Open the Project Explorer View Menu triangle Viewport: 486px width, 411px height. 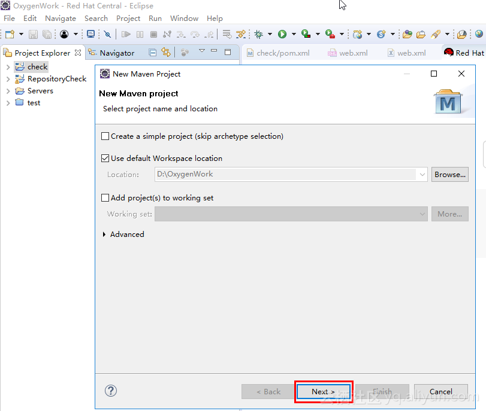pos(202,50)
